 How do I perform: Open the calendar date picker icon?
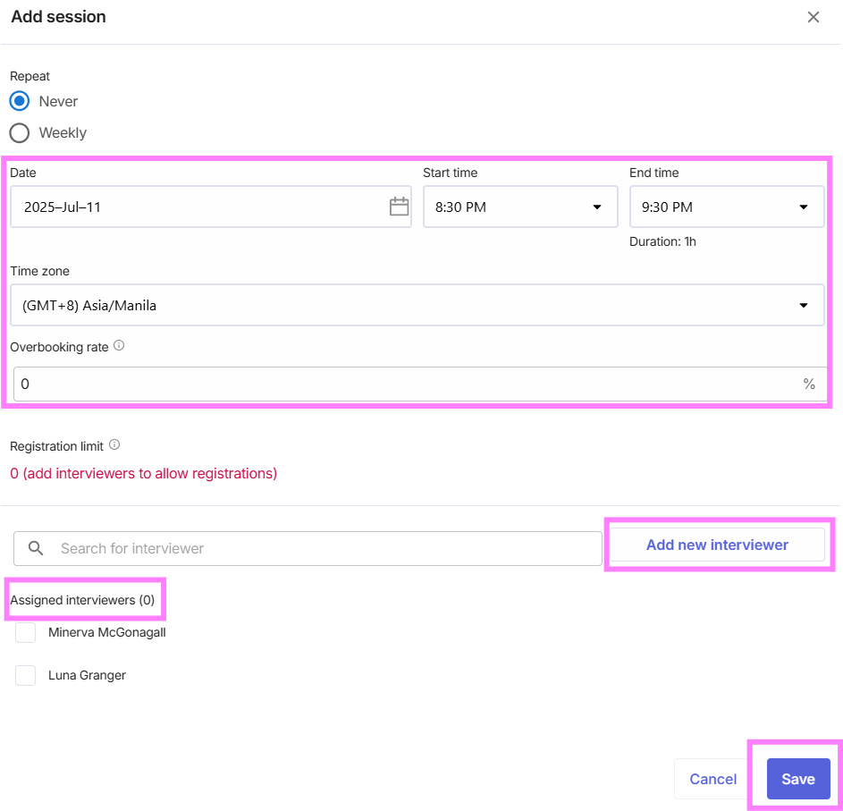[x=399, y=207]
